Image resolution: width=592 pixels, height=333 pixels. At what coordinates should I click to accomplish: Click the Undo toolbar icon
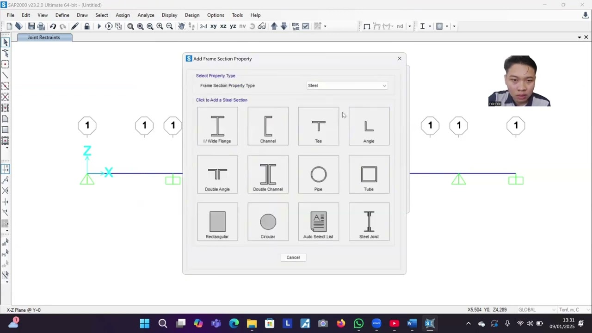pos(53,26)
